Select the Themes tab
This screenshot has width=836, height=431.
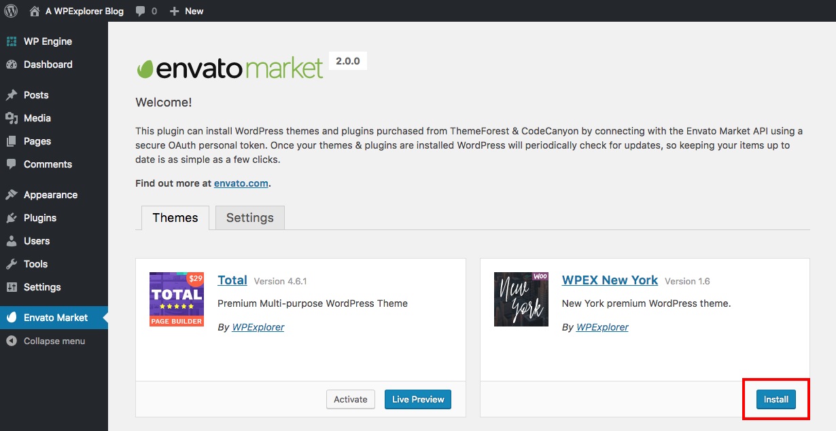click(175, 218)
